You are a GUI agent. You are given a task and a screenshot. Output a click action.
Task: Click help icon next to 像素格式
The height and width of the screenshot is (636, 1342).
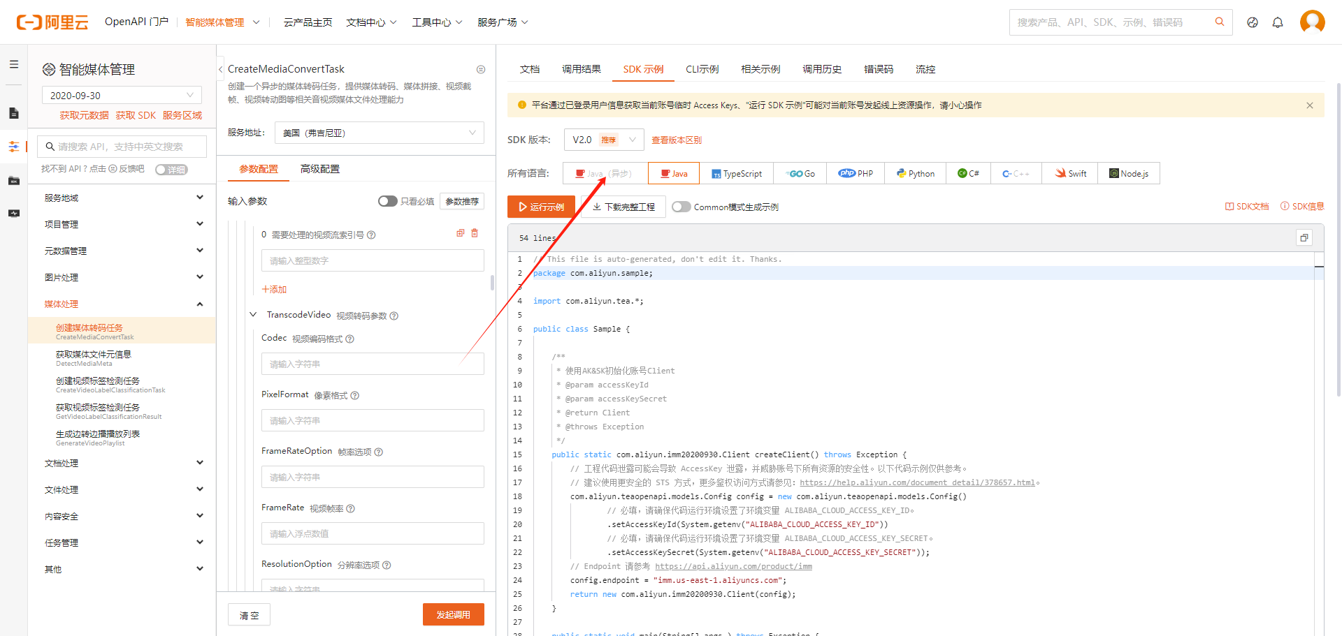[x=355, y=396]
